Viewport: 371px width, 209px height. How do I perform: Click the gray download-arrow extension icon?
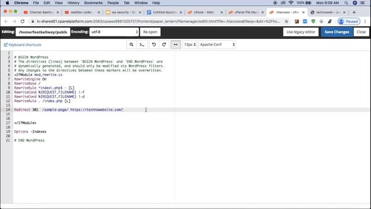click(x=321, y=21)
